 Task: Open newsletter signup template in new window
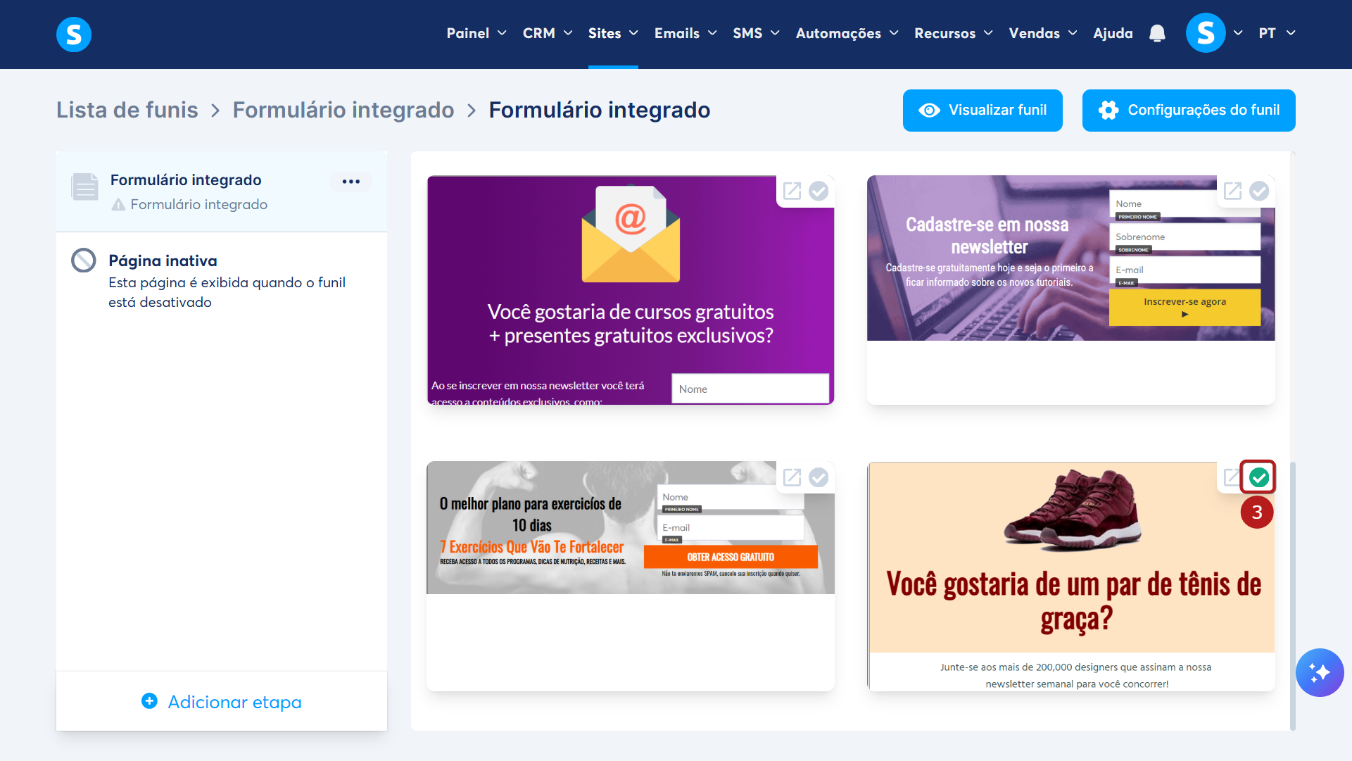coord(1232,191)
